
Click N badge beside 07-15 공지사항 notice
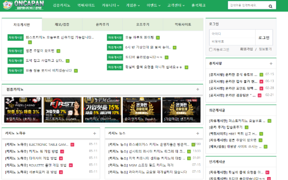point(261,75)
